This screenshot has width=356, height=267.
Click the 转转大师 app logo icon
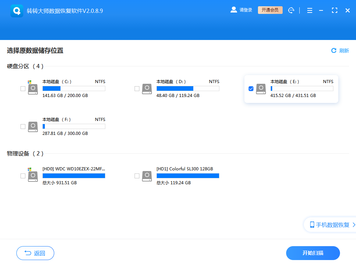coord(16,10)
